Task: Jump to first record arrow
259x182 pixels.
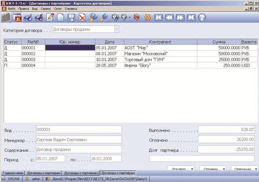Action: tap(158, 17)
